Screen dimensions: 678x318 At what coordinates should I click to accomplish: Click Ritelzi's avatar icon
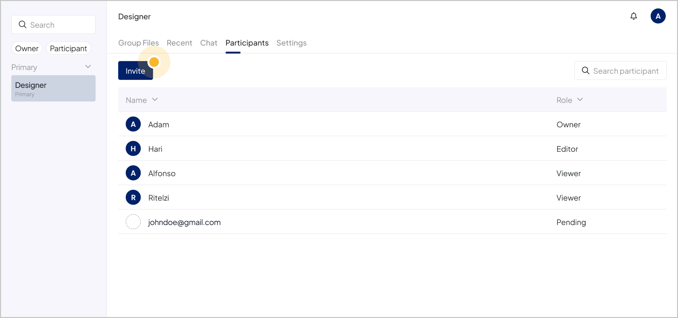coord(133,198)
